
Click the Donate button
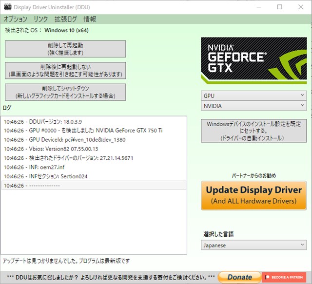239,277
